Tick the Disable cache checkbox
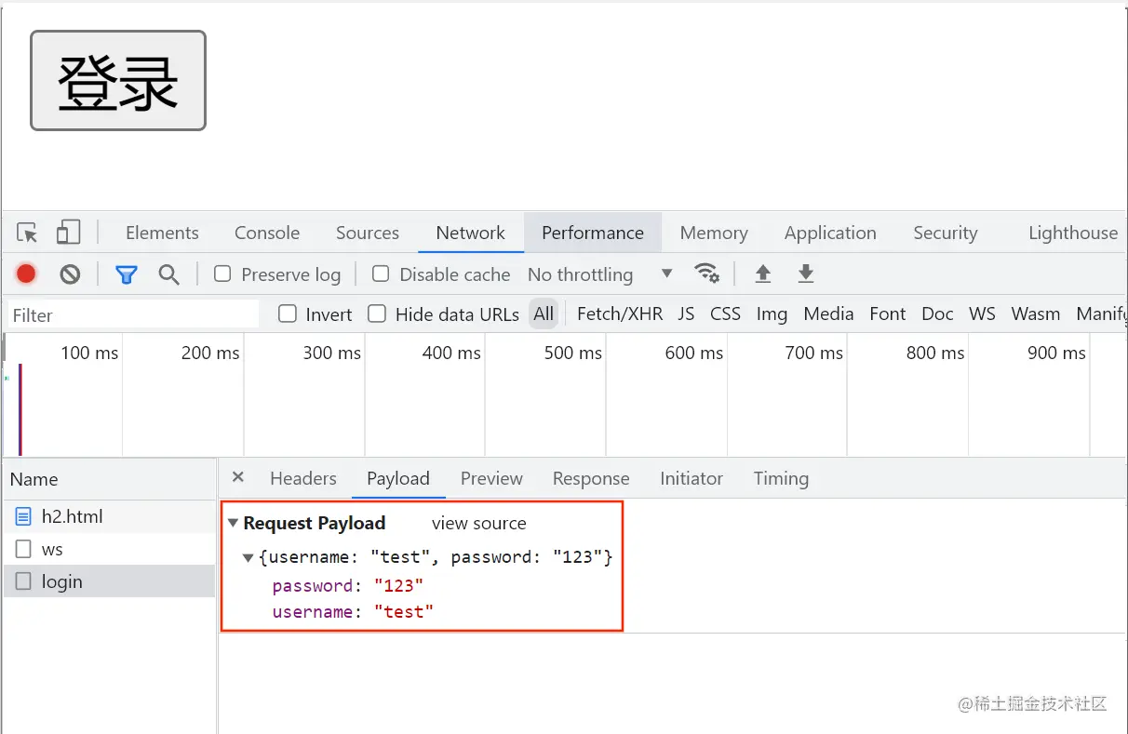This screenshot has width=1128, height=734. pyautogui.click(x=381, y=274)
